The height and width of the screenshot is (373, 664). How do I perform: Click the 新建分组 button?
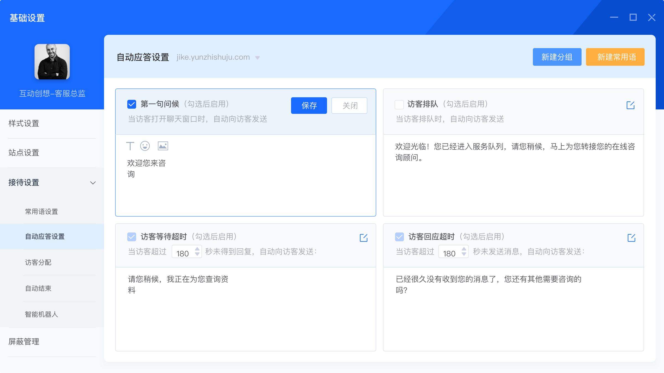[x=557, y=57]
